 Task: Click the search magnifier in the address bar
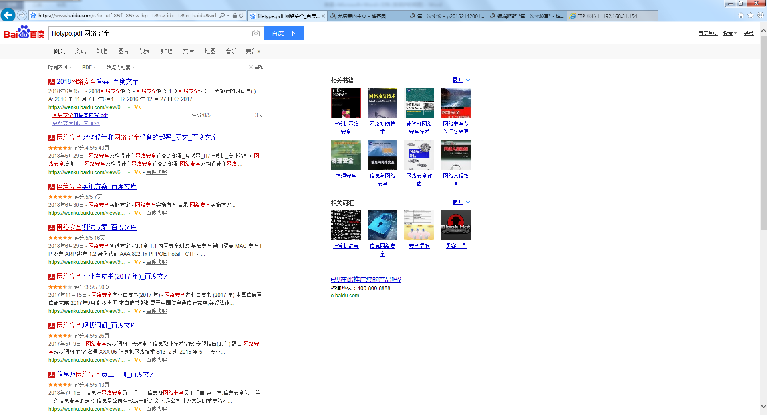point(222,16)
